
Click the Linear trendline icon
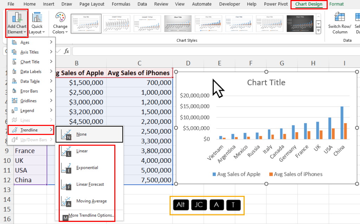(66, 151)
